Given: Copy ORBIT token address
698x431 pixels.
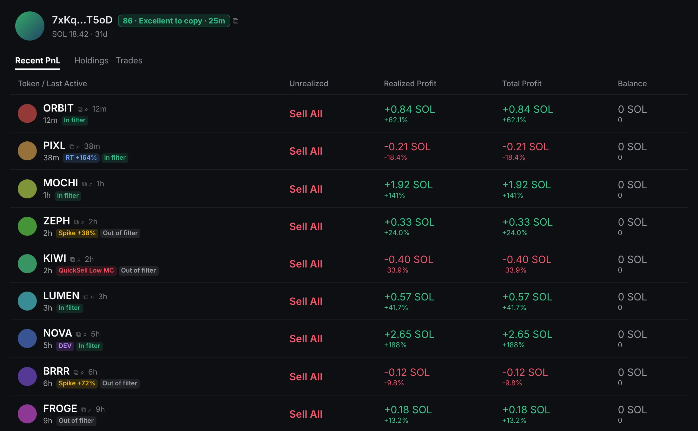Looking at the screenshot, I should 80,109.
